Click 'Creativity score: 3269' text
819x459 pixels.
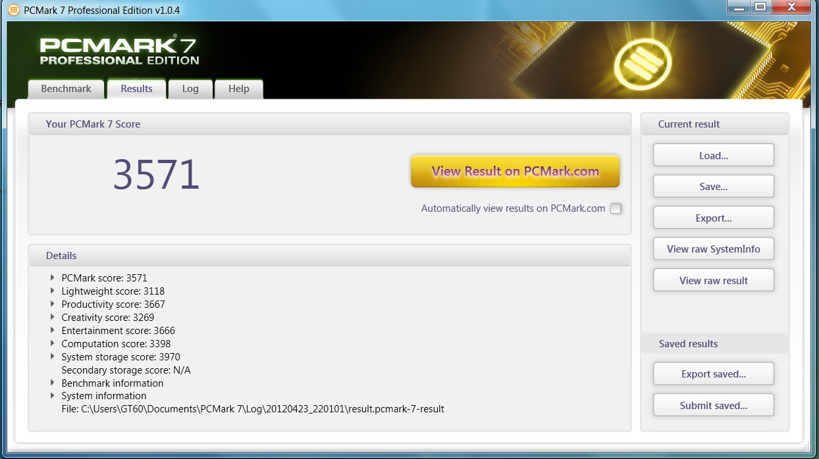108,318
